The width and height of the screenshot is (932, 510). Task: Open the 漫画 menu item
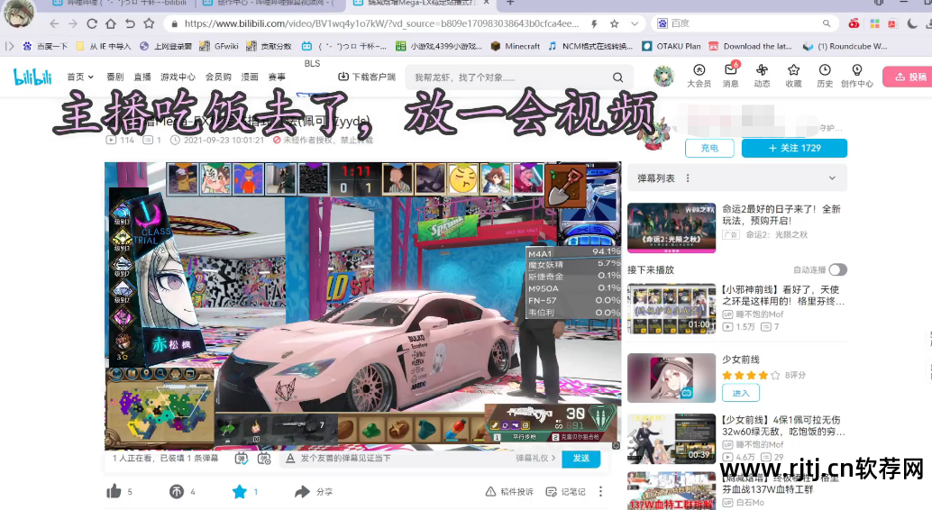tap(250, 77)
